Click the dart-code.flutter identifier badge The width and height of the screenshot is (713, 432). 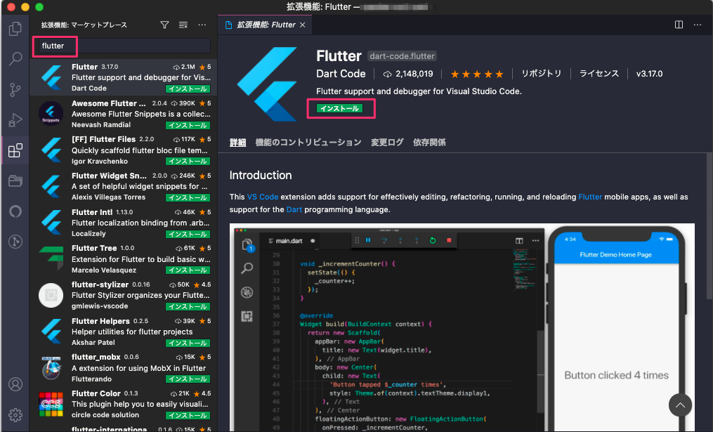pos(402,56)
